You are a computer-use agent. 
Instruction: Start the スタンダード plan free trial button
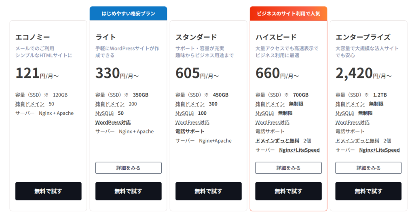(208, 191)
